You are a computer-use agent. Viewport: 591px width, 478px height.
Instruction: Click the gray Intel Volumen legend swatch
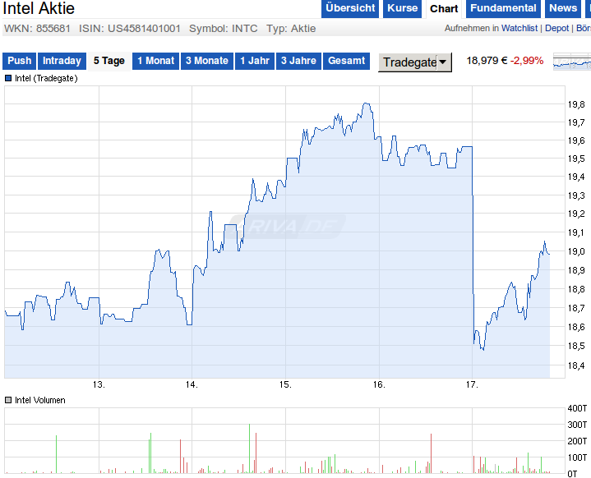tap(8, 400)
